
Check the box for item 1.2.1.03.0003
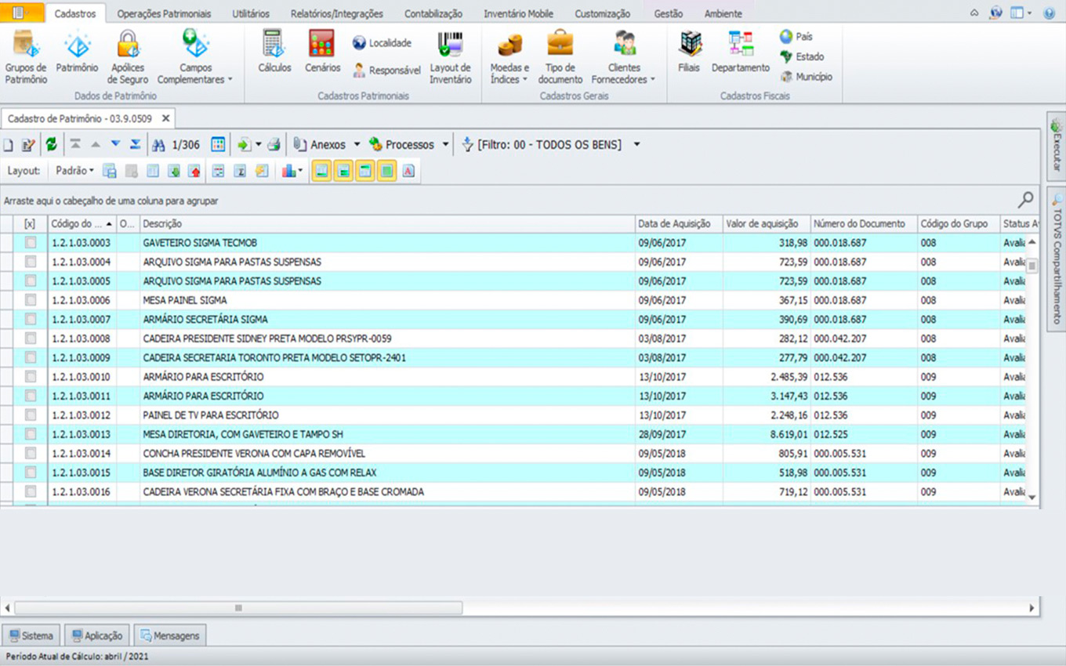tap(31, 243)
